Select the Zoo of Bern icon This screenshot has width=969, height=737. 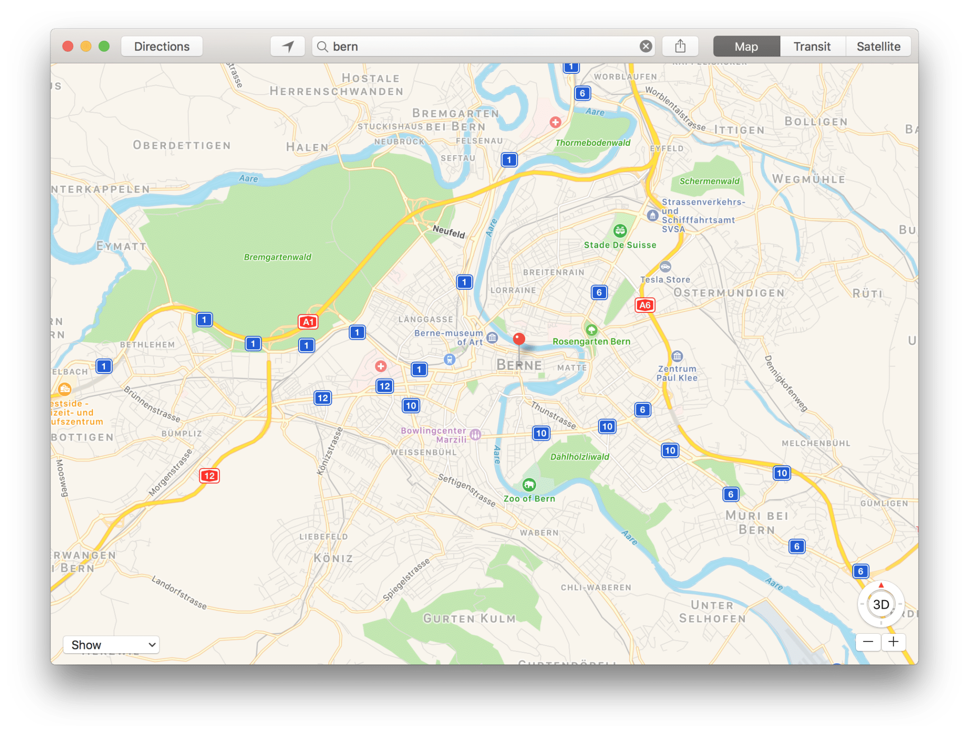(529, 485)
